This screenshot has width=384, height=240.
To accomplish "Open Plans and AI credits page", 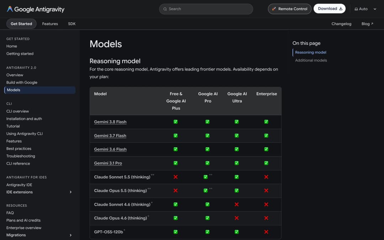I will pos(23,220).
